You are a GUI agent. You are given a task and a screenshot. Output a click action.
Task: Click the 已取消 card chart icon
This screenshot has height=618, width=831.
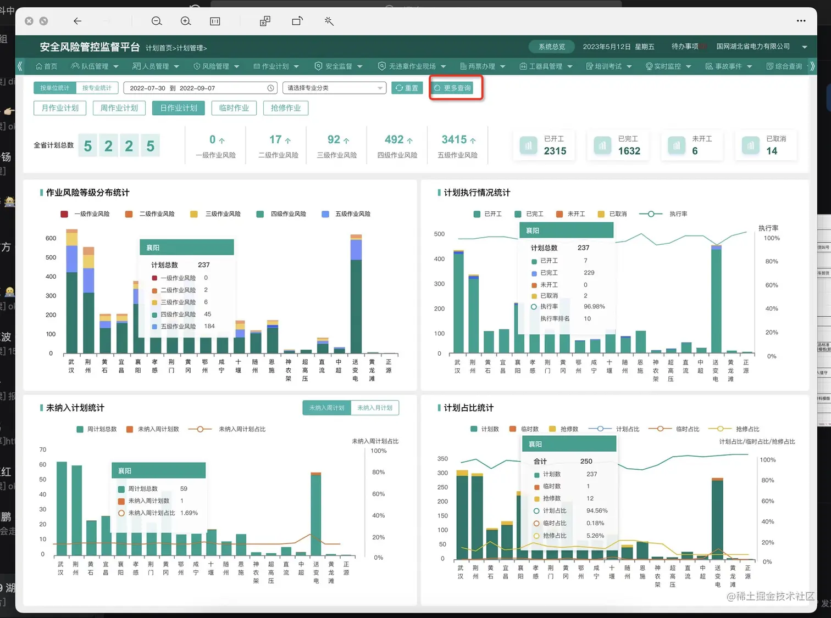coord(750,145)
